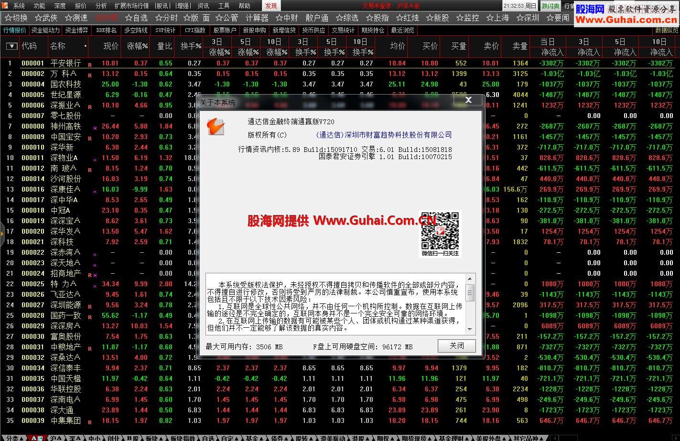
Task: Open the company link 深圳市财富趋势科技股份有限公司
Action: point(384,135)
